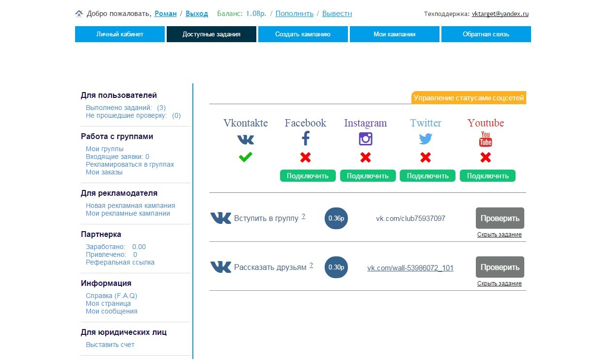The height and width of the screenshot is (362, 612).
Task: Open Входящие заявки: 0 link
Action: [x=117, y=157]
